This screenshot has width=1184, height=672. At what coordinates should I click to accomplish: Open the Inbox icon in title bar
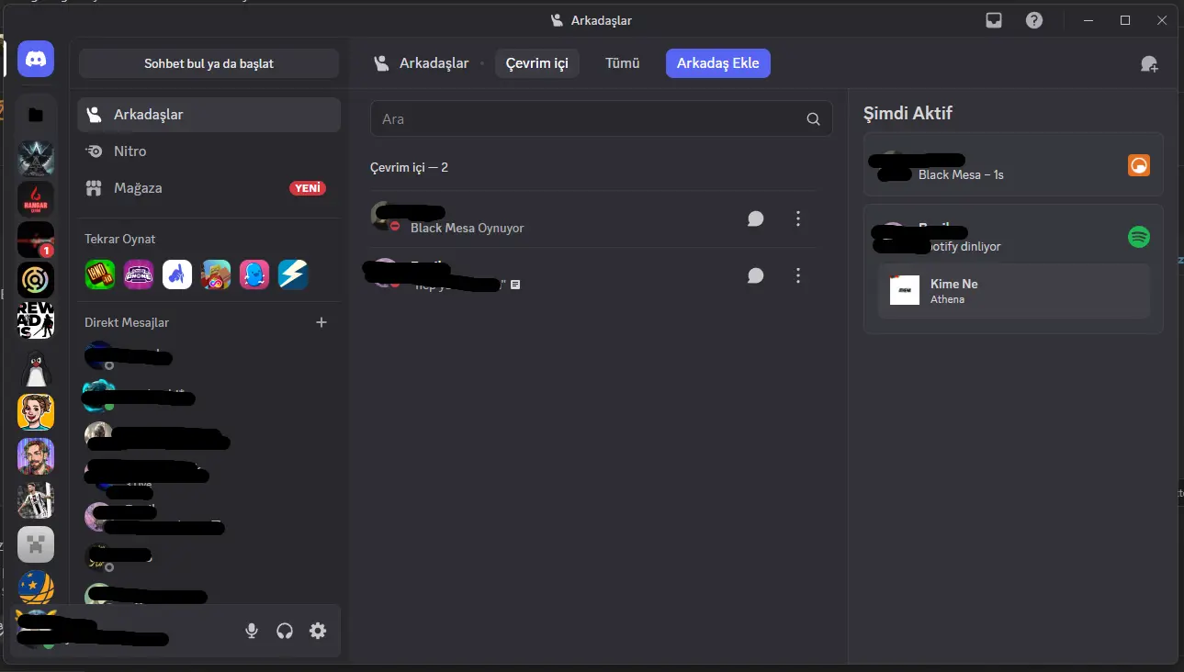pyautogui.click(x=994, y=20)
